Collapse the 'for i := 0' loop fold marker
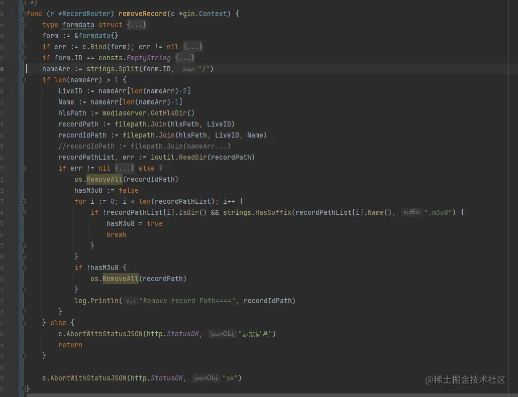 pos(24,201)
